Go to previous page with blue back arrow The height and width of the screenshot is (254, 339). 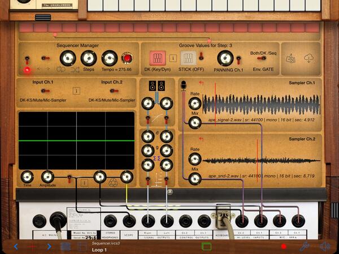16,247
